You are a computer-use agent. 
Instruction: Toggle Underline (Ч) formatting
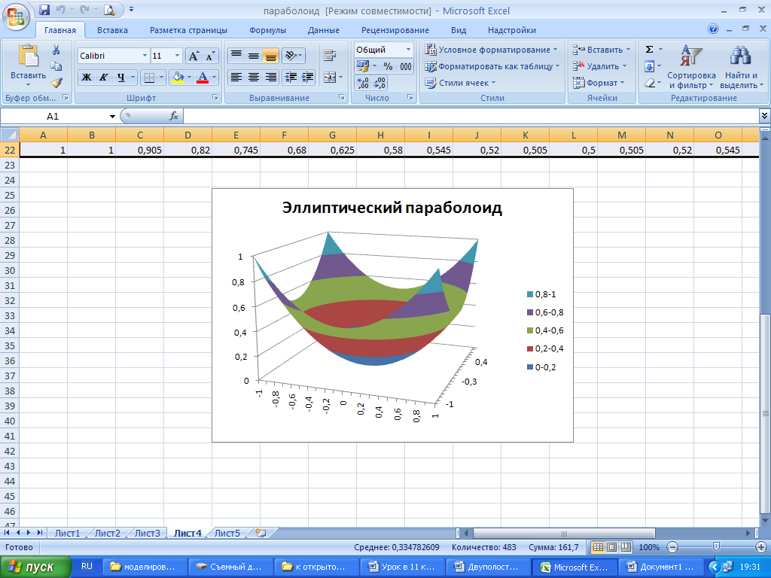(121, 78)
